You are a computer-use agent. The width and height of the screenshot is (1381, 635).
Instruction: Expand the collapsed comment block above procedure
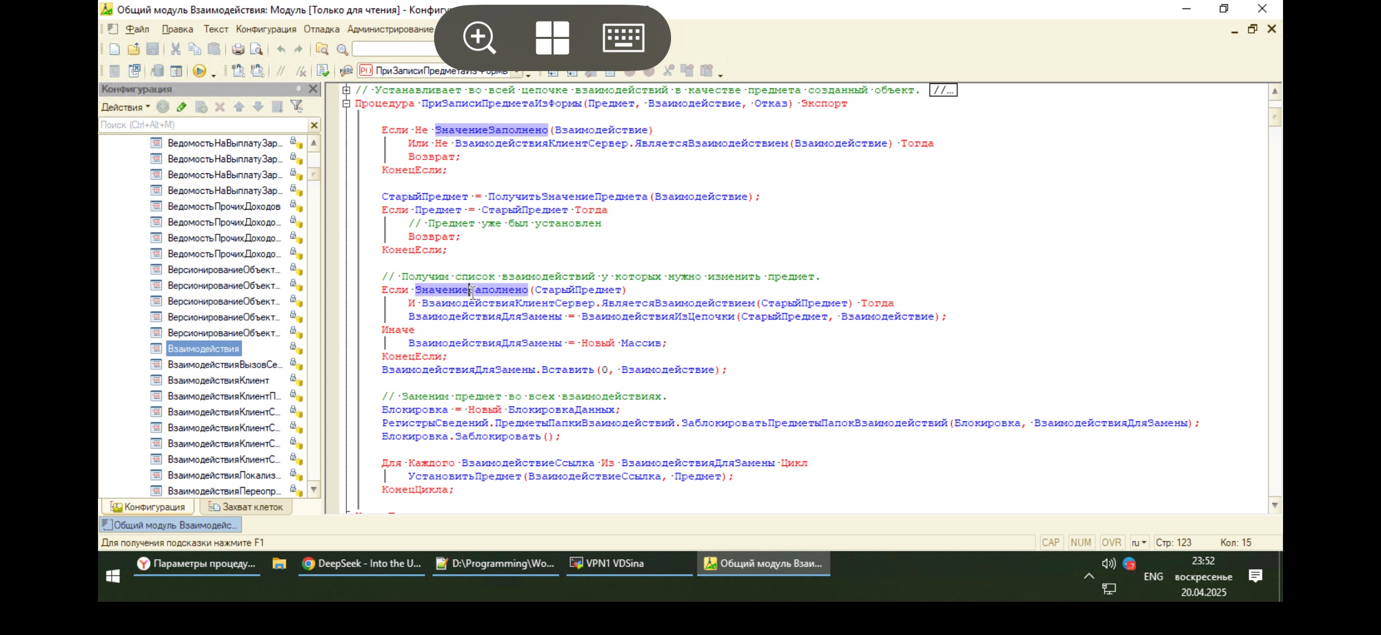[x=347, y=90]
